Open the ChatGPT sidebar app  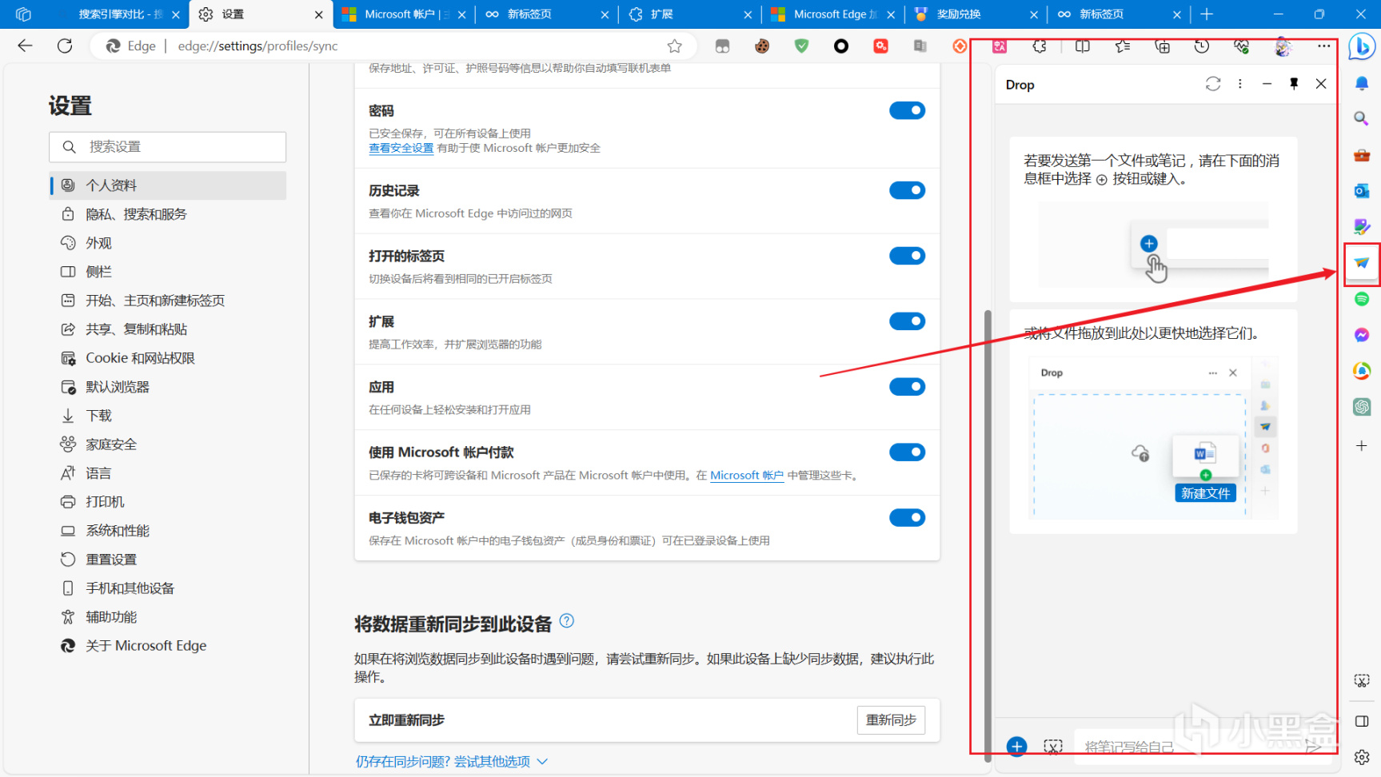pos(1362,407)
